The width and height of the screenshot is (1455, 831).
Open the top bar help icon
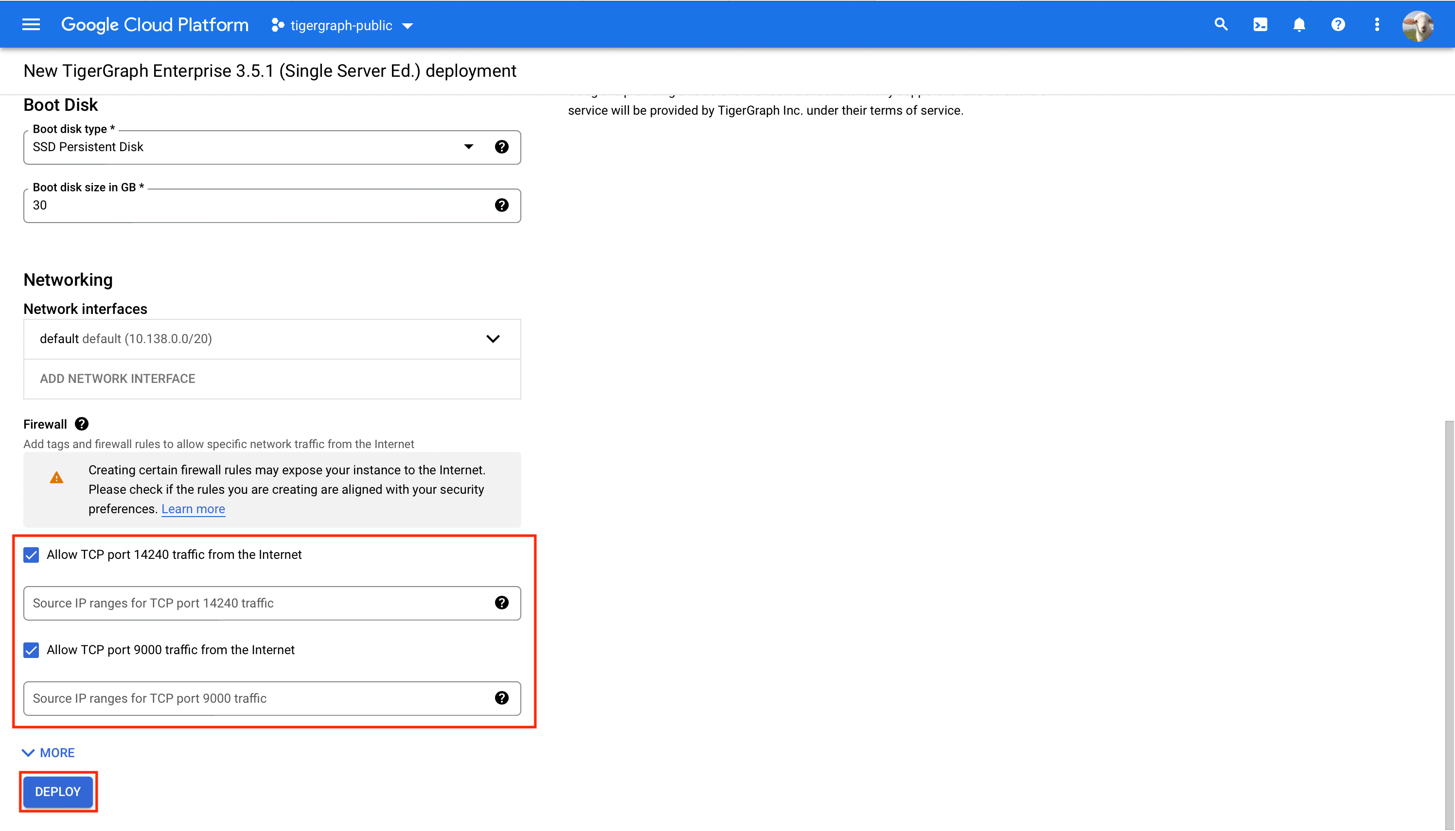pyautogui.click(x=1338, y=25)
